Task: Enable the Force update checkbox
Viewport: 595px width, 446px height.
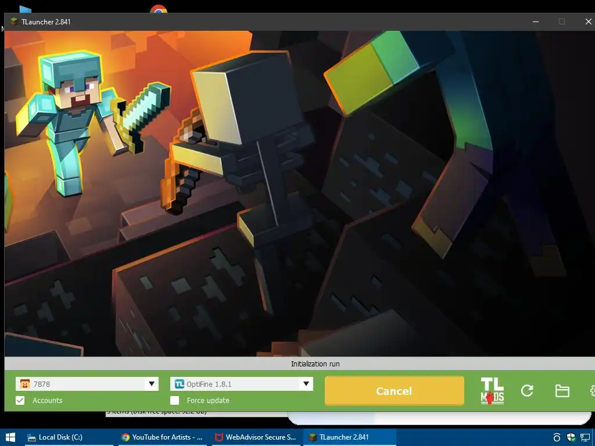Action: pos(174,401)
